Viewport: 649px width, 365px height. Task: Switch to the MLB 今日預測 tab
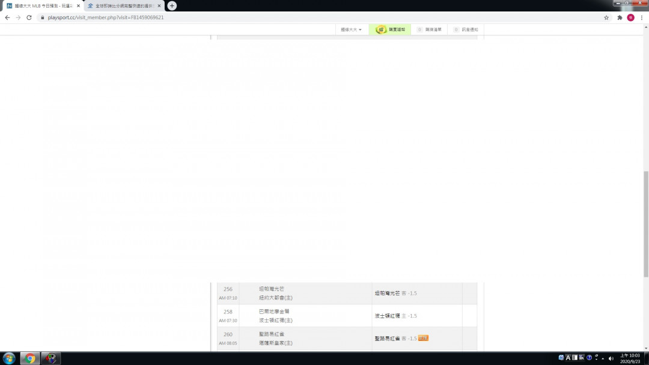point(43,6)
